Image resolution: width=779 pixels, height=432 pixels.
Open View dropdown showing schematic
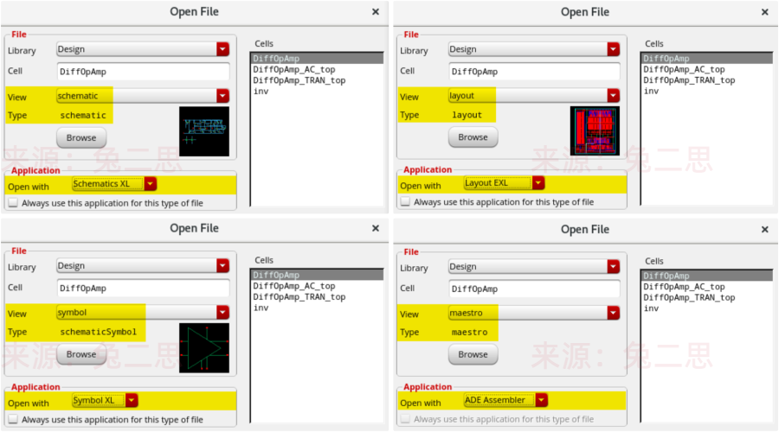tap(222, 96)
